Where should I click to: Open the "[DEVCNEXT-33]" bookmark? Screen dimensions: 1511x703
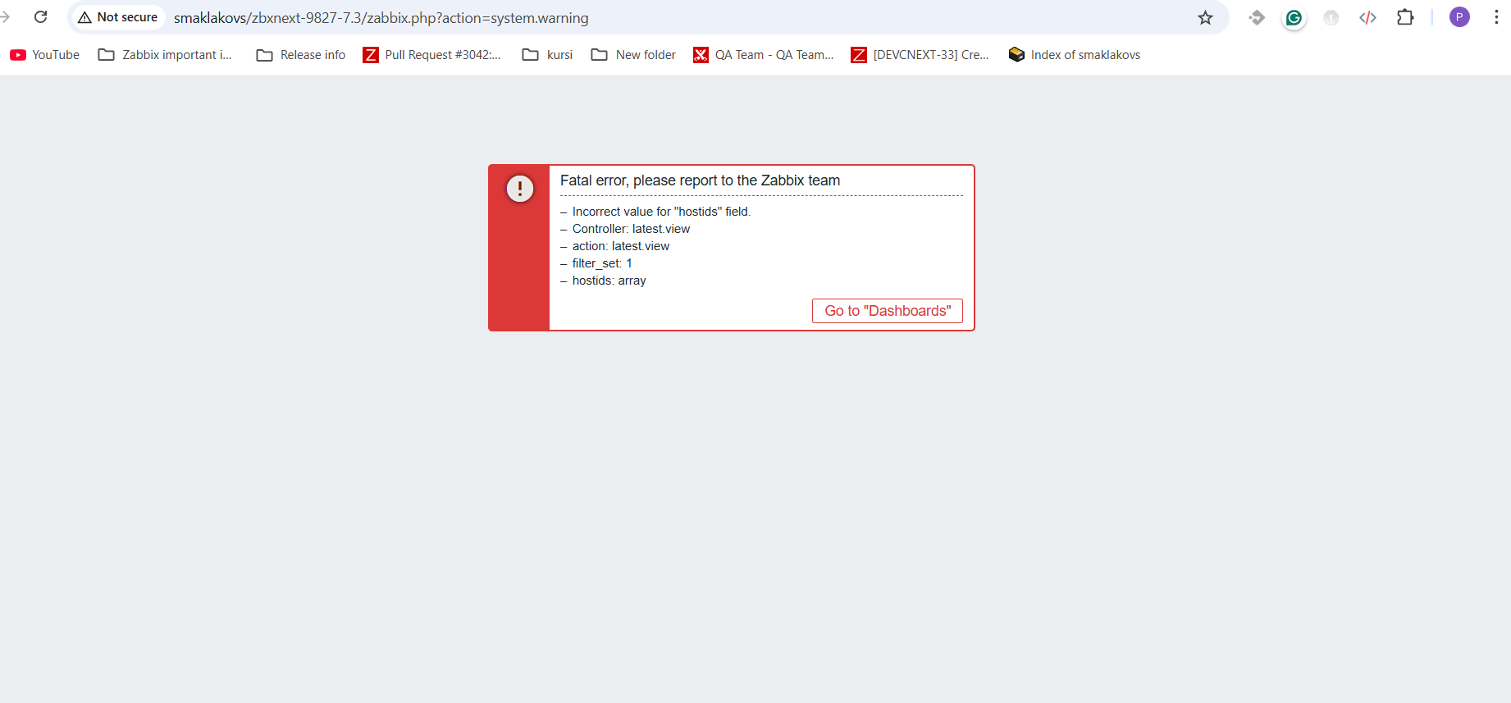(920, 55)
